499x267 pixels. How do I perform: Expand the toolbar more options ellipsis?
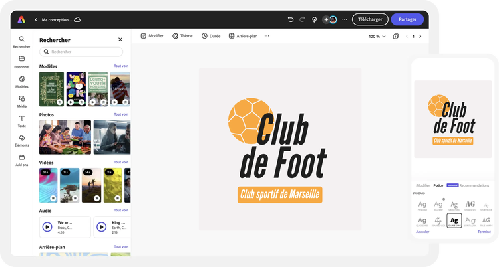[x=267, y=36]
